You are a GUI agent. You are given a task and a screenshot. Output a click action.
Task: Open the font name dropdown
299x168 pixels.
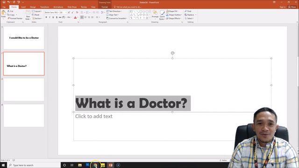[x=59, y=13]
